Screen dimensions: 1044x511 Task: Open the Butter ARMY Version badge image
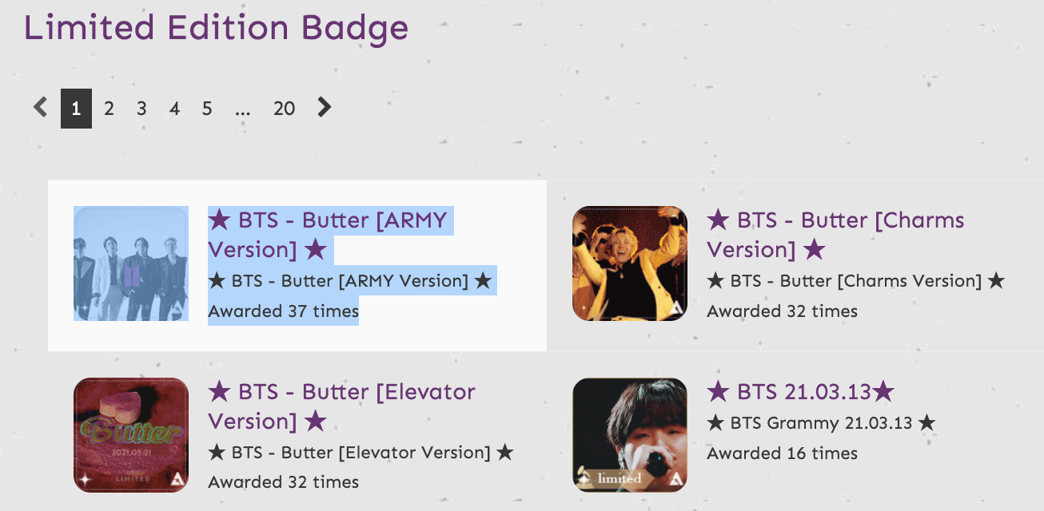point(131,263)
